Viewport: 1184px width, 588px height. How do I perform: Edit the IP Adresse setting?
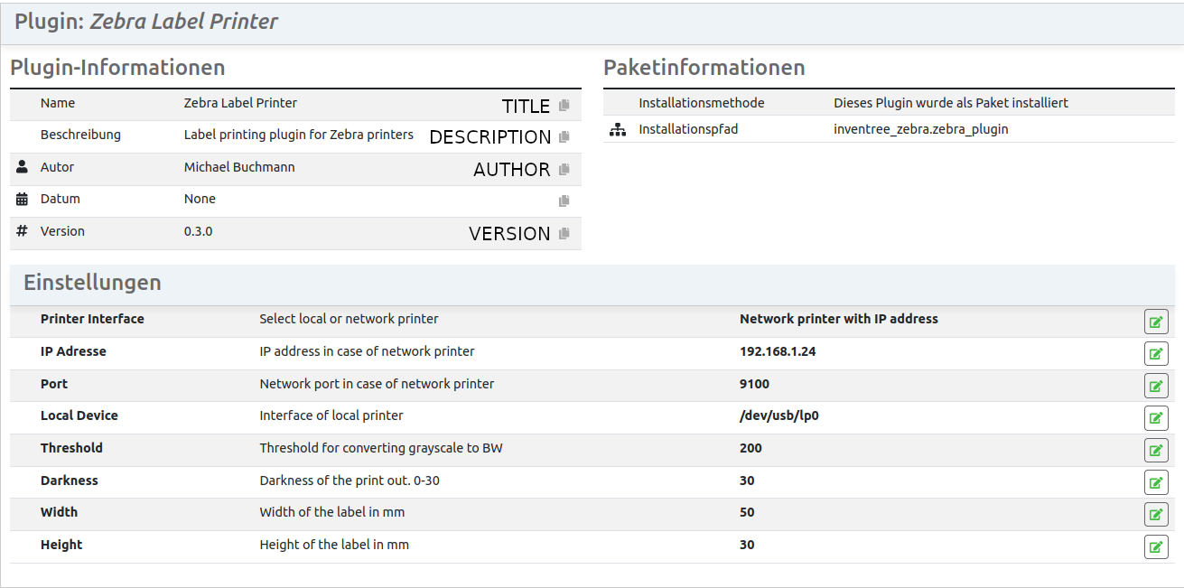1155,353
